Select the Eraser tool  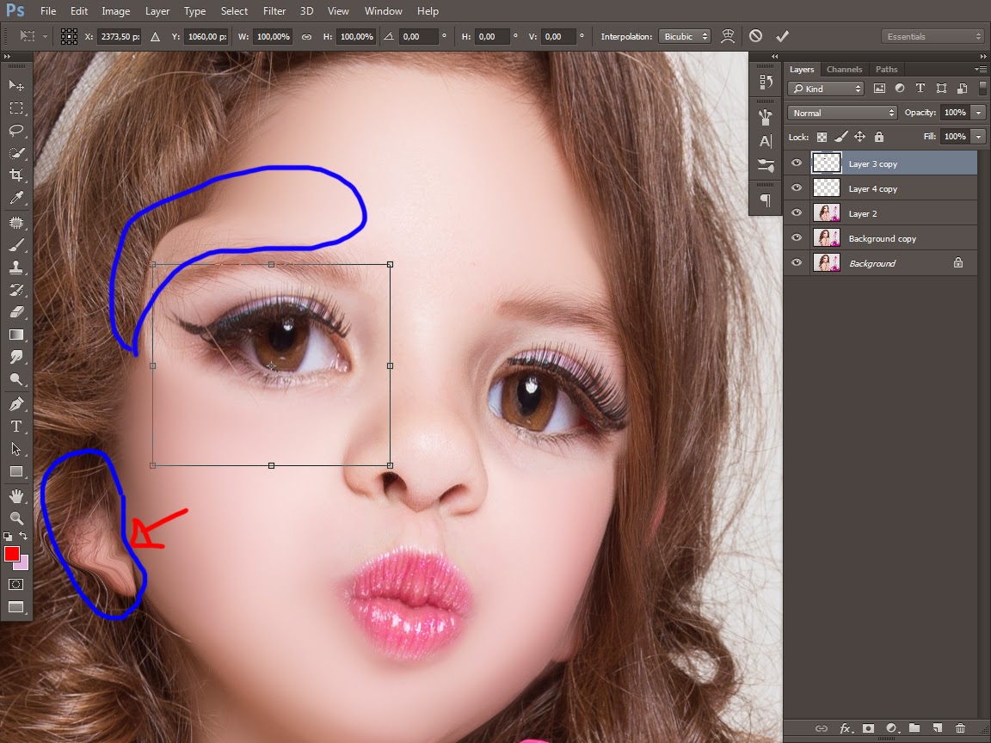(x=16, y=312)
